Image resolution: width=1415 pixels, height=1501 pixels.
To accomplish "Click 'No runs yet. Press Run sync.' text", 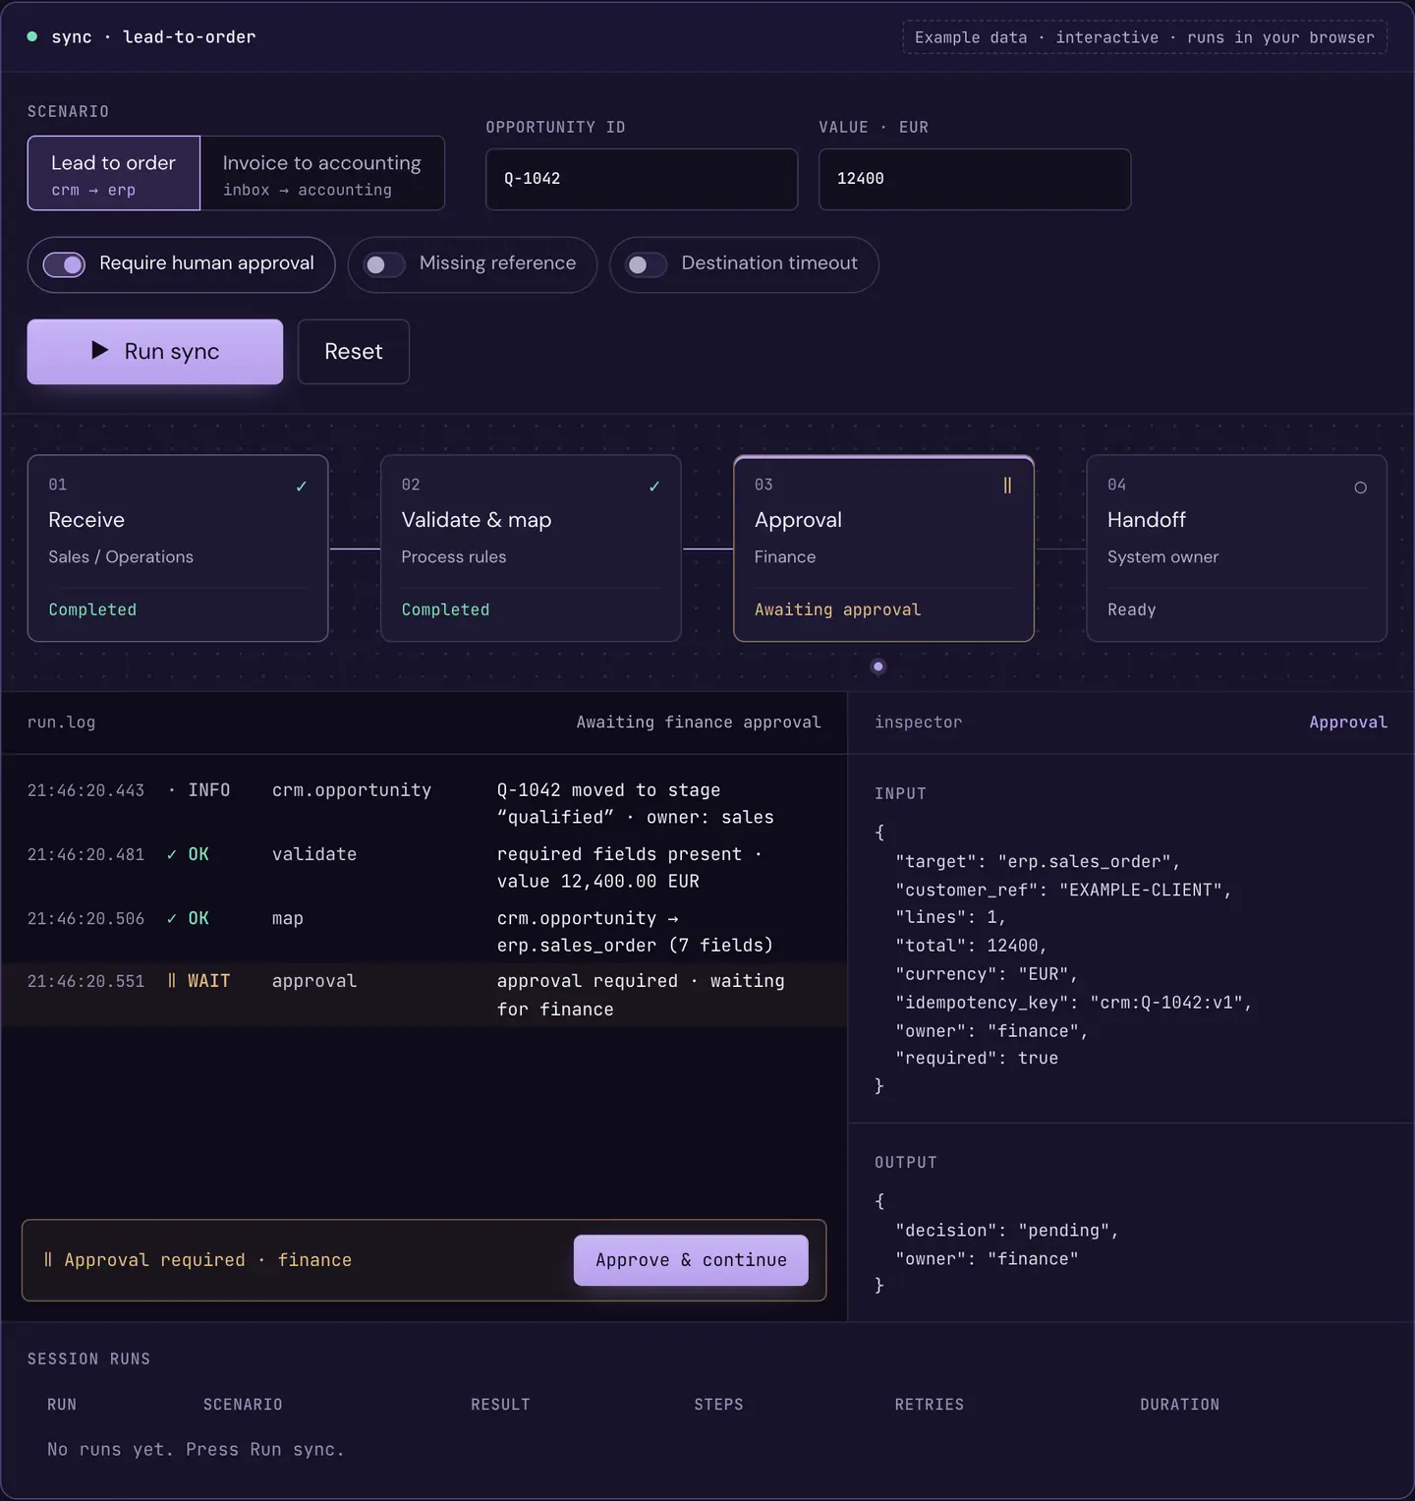I will (x=196, y=1450).
